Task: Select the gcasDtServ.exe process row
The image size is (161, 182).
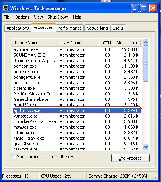Action: (x=77, y=144)
